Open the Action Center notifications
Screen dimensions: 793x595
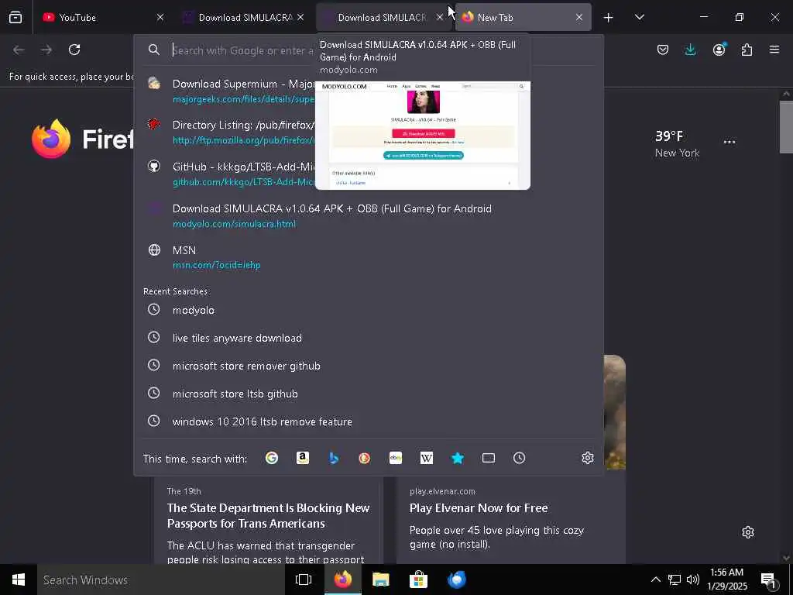pyautogui.click(x=770, y=580)
